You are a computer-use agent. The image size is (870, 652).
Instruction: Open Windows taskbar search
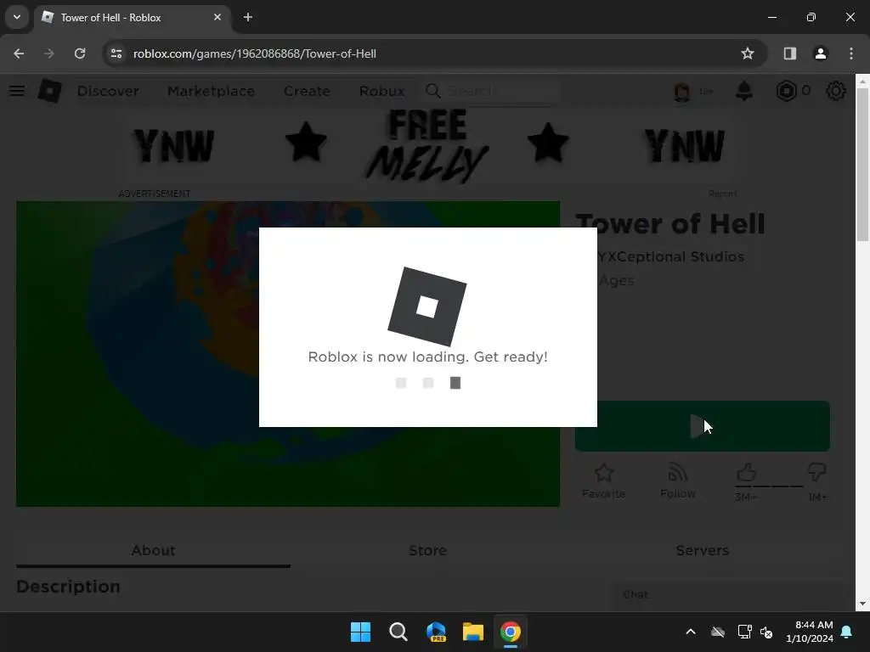click(398, 632)
